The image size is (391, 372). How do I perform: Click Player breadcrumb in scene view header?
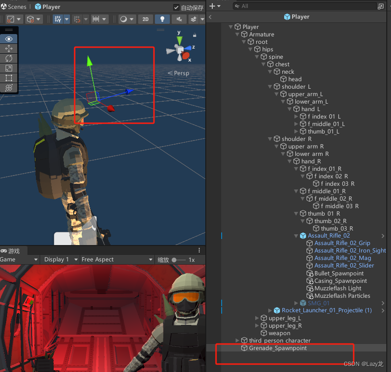click(x=48, y=7)
